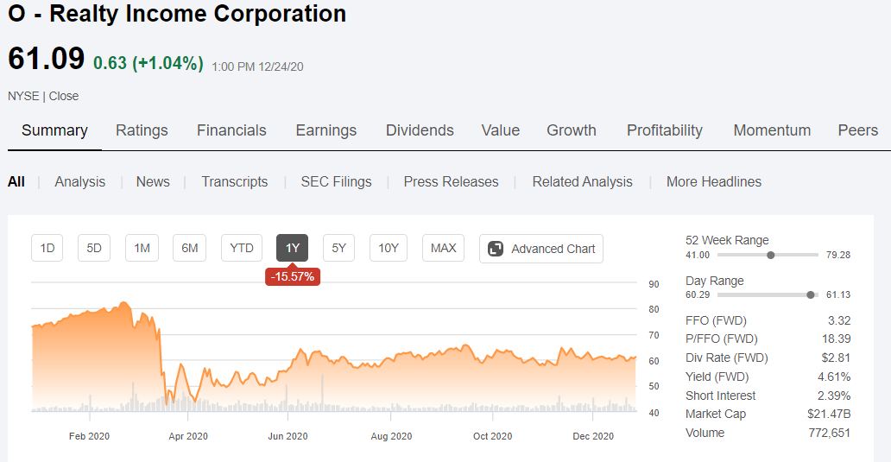This screenshot has height=462, width=891.
Task: Select the 5Y chart range
Action: click(x=339, y=249)
